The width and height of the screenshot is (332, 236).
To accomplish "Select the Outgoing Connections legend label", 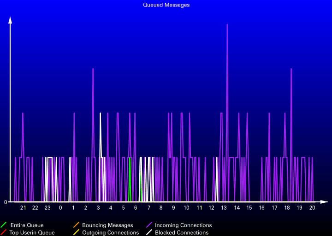I will tap(110, 233).
